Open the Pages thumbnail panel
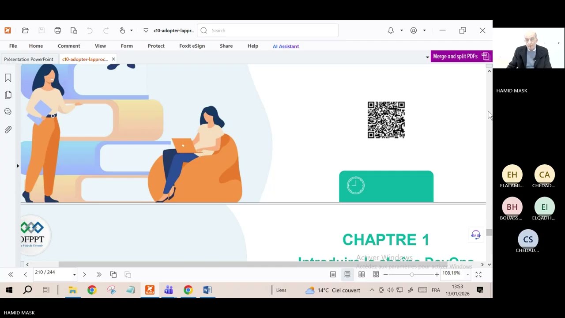This screenshot has height=318, width=565. [x=8, y=95]
